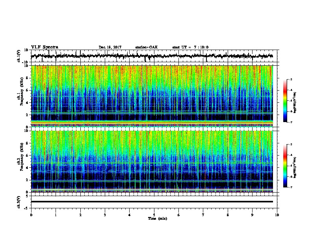Click the "-3" label on ch.1 colorbar
Viewport: 312px width, 241px height.
(290, 79)
